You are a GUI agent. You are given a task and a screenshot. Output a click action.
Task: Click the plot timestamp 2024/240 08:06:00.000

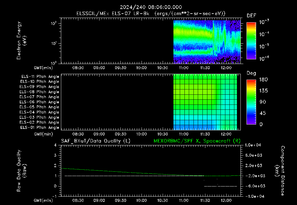[x=151, y=7]
